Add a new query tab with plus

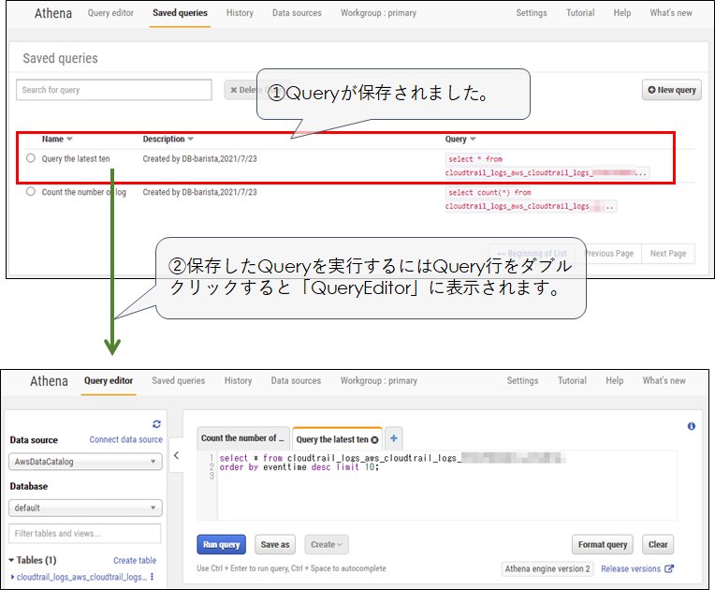(394, 438)
